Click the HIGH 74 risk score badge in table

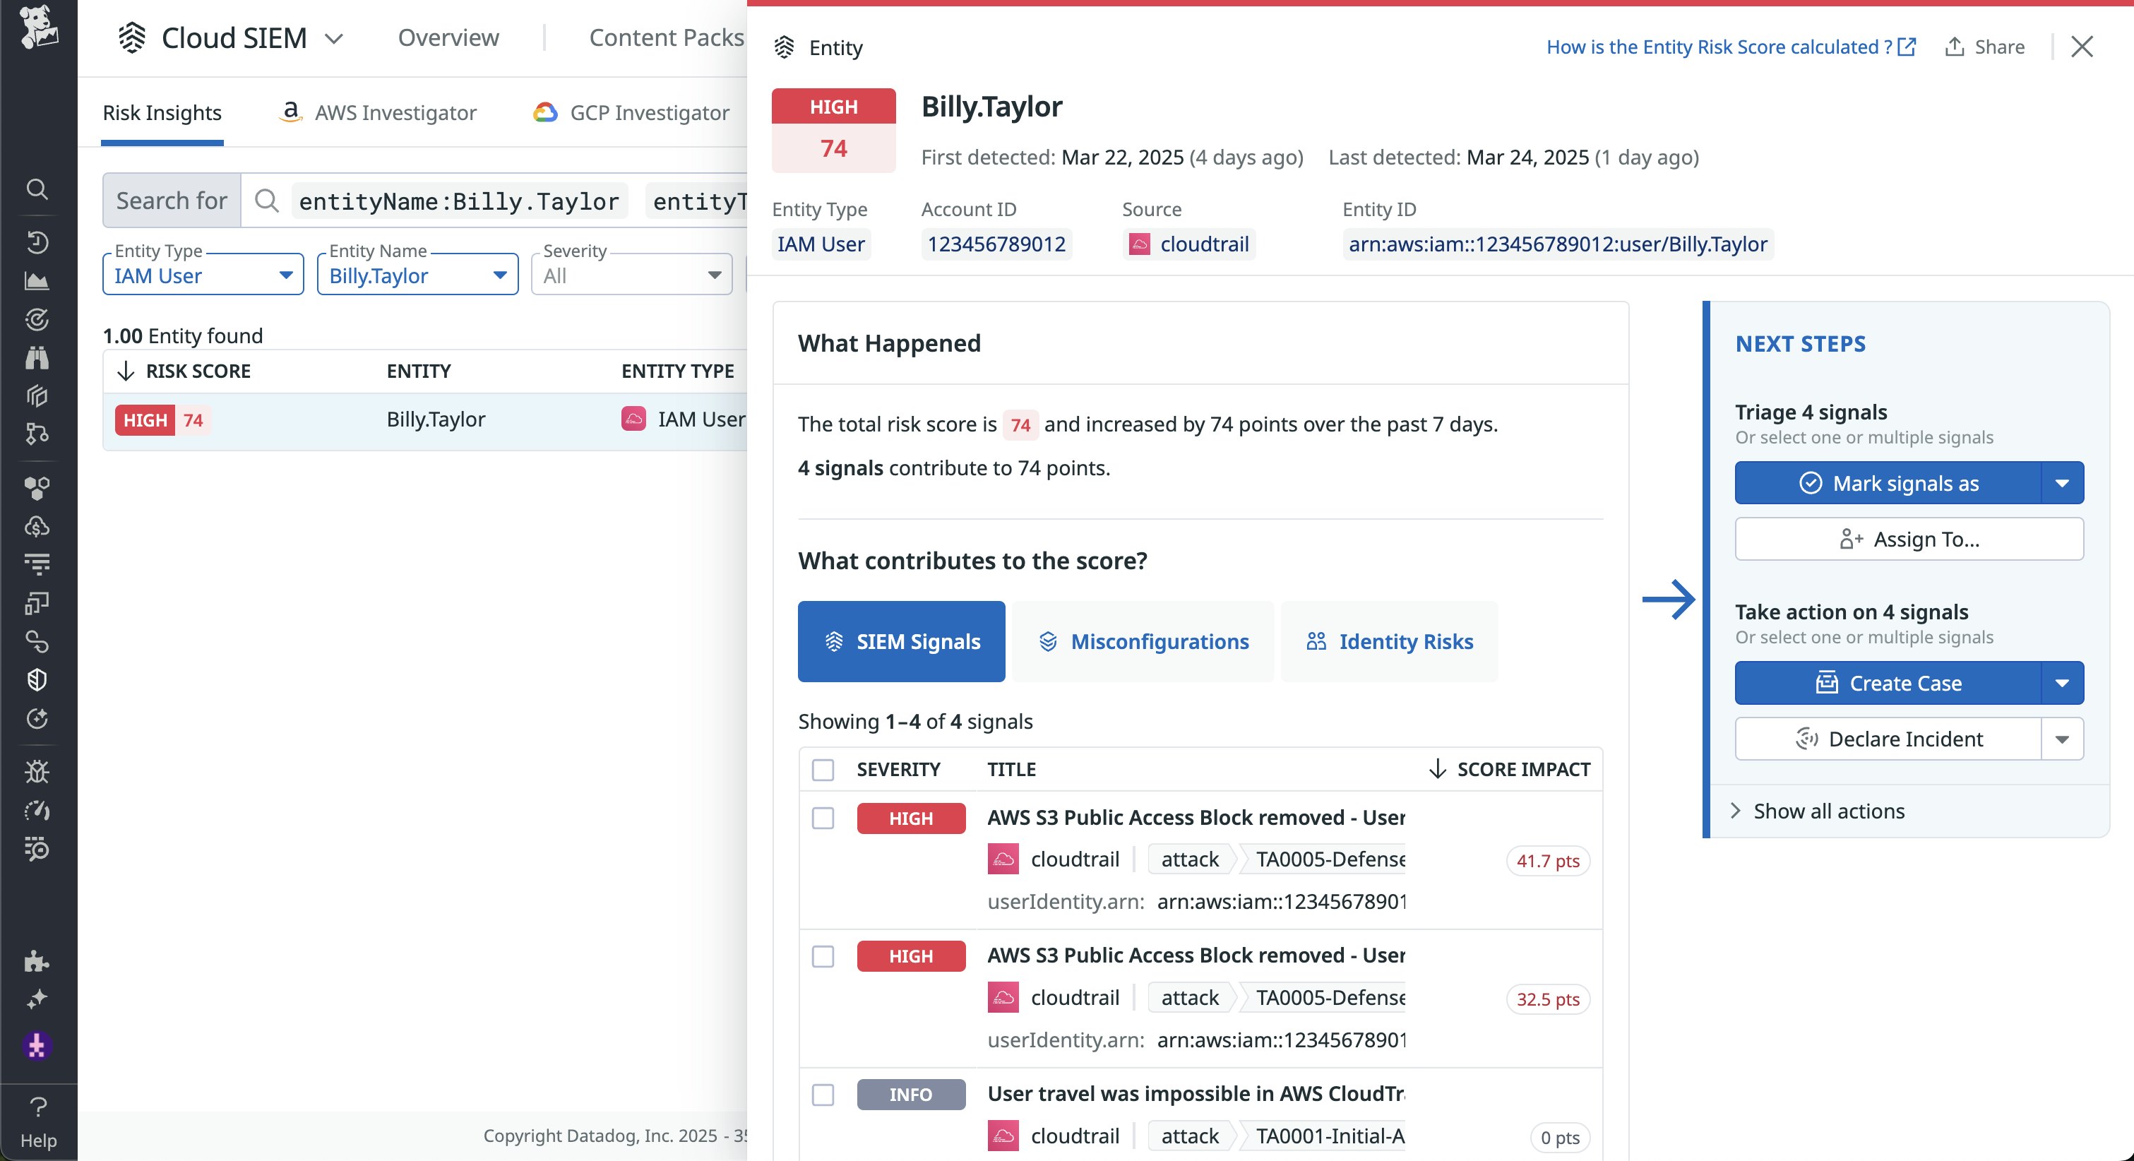[162, 420]
